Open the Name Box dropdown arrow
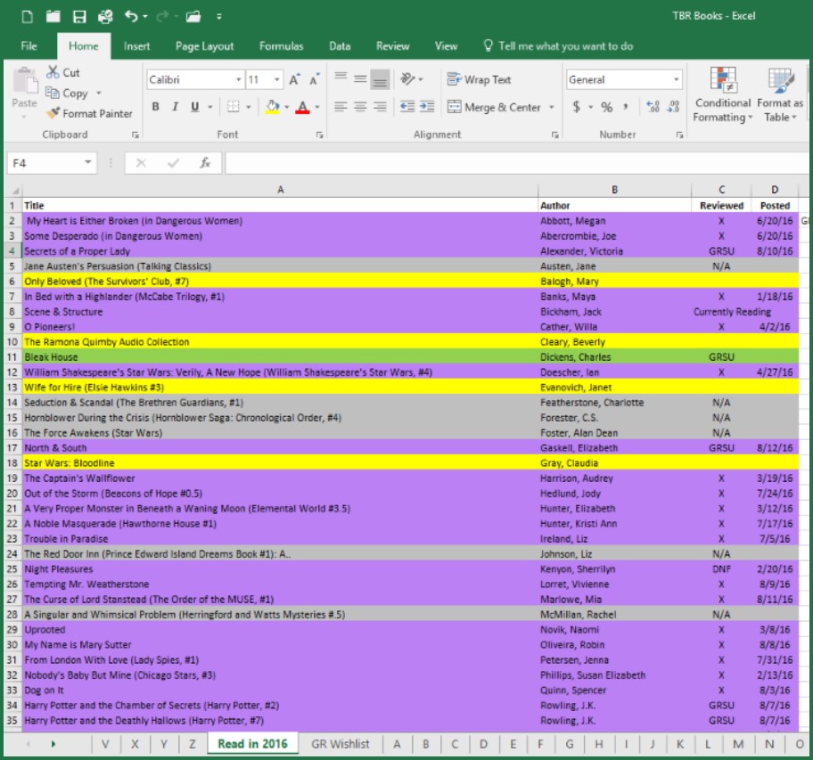The width and height of the screenshot is (813, 760). 87,163
